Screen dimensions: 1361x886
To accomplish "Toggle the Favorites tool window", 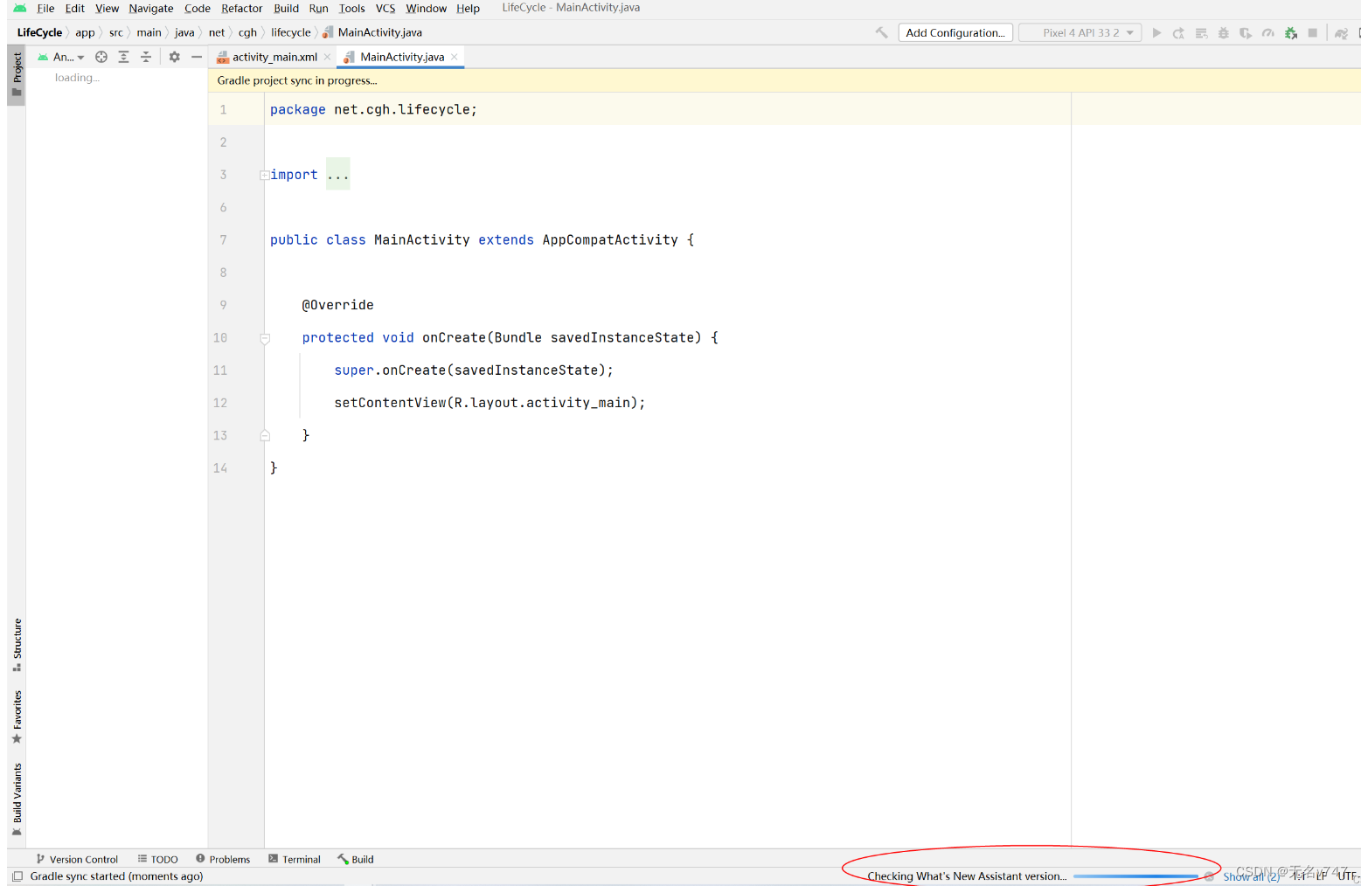I will (16, 715).
